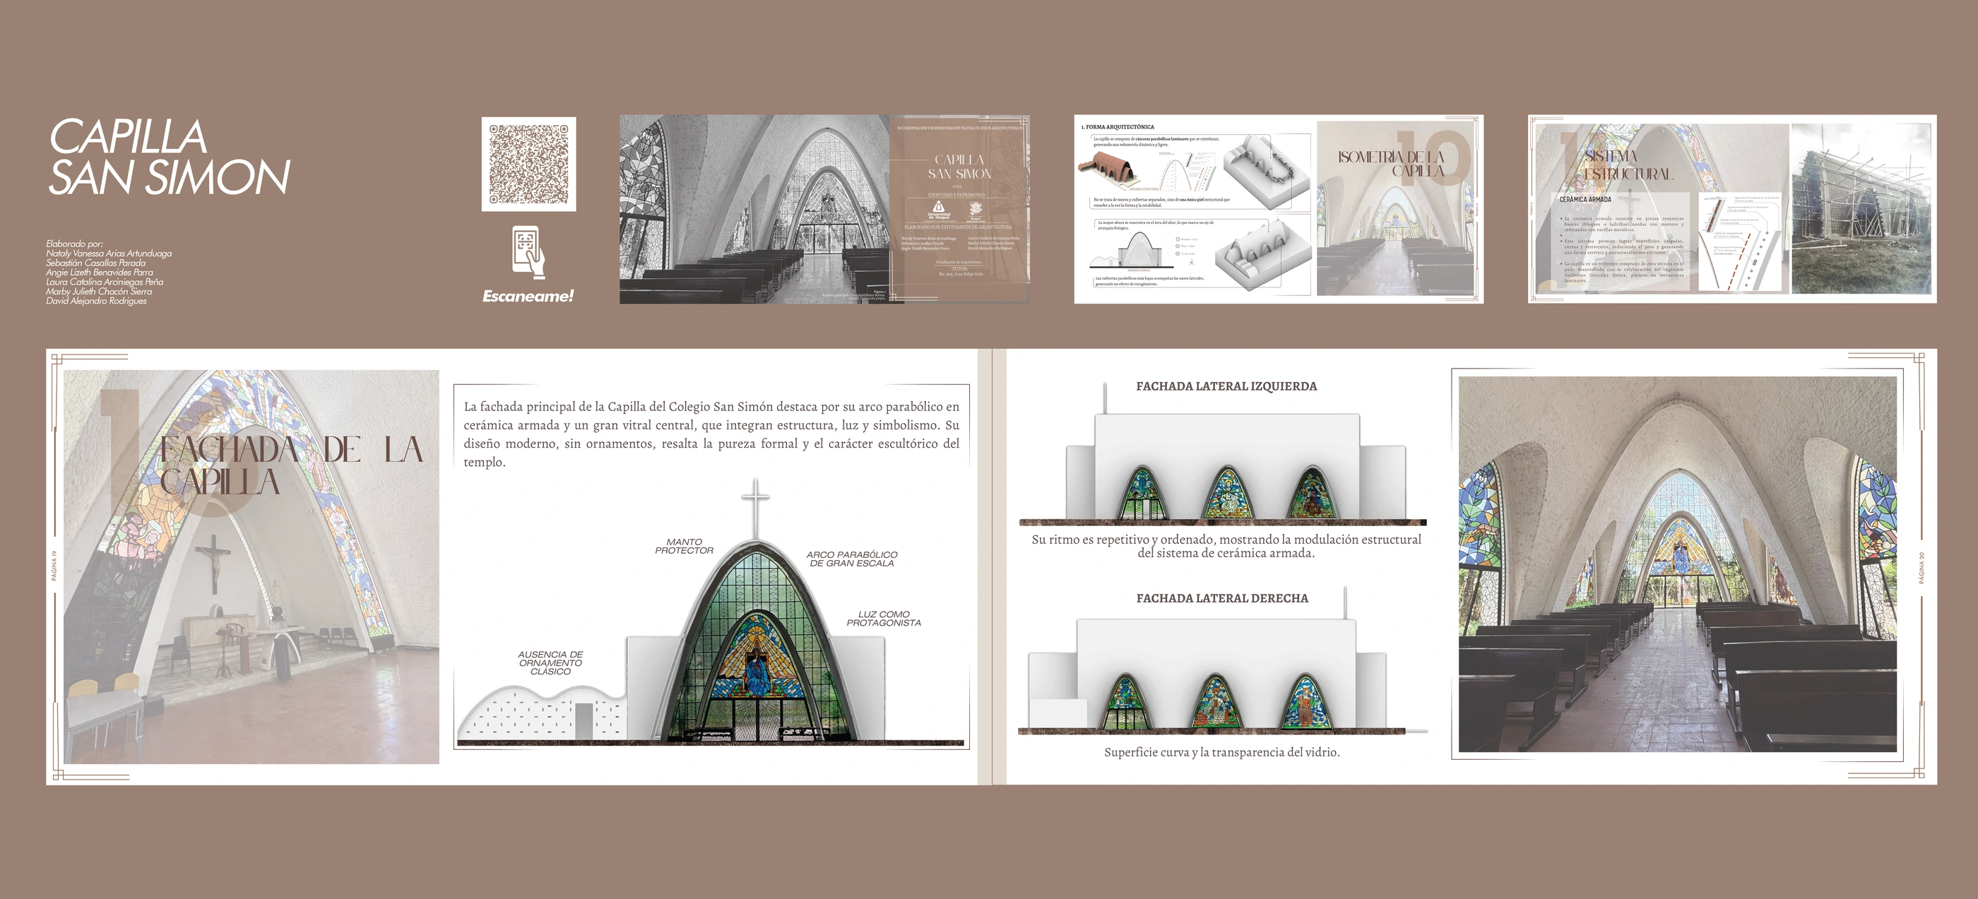The image size is (1978, 899).
Task: Click the 'Su ritmo es repetitivo y ordenado' caption
Action: [1226, 546]
